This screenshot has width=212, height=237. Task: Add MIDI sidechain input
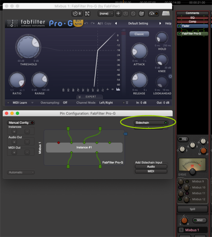click(x=151, y=171)
